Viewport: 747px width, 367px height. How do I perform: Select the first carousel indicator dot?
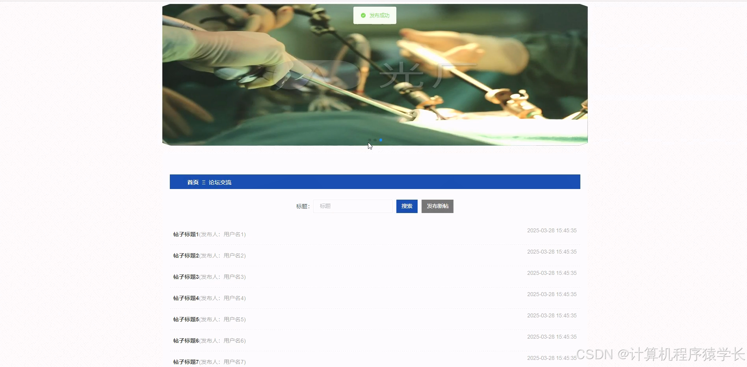click(x=370, y=140)
